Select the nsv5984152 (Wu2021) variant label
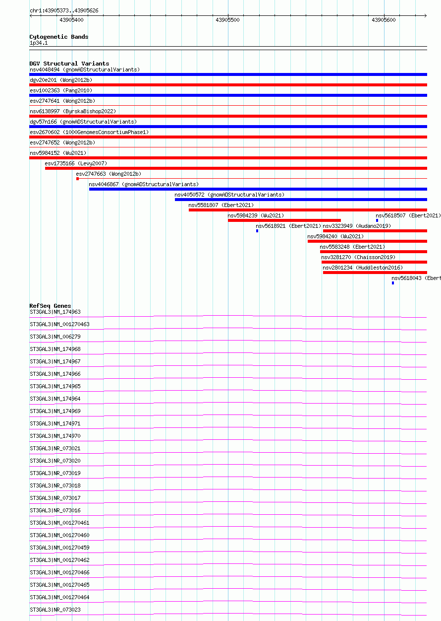441x621 pixels. pyautogui.click(x=58, y=153)
